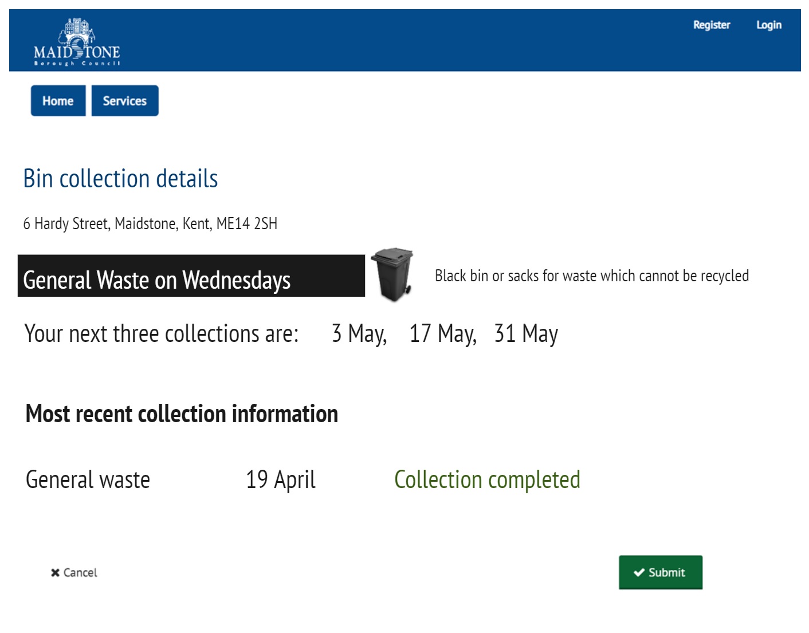This screenshot has height=633, width=809.
Task: Select the General Waste on Wednesdays banner
Action: 191,277
